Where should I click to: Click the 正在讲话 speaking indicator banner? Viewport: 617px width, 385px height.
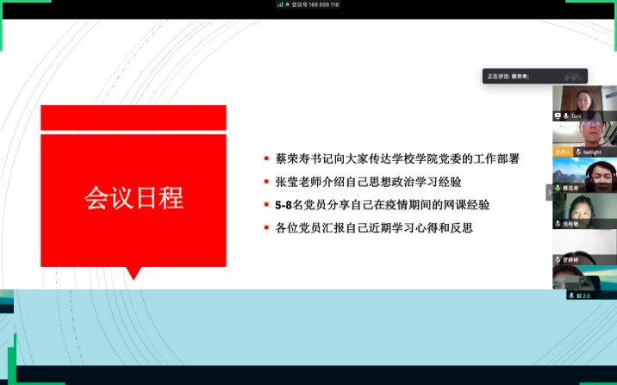[534, 76]
